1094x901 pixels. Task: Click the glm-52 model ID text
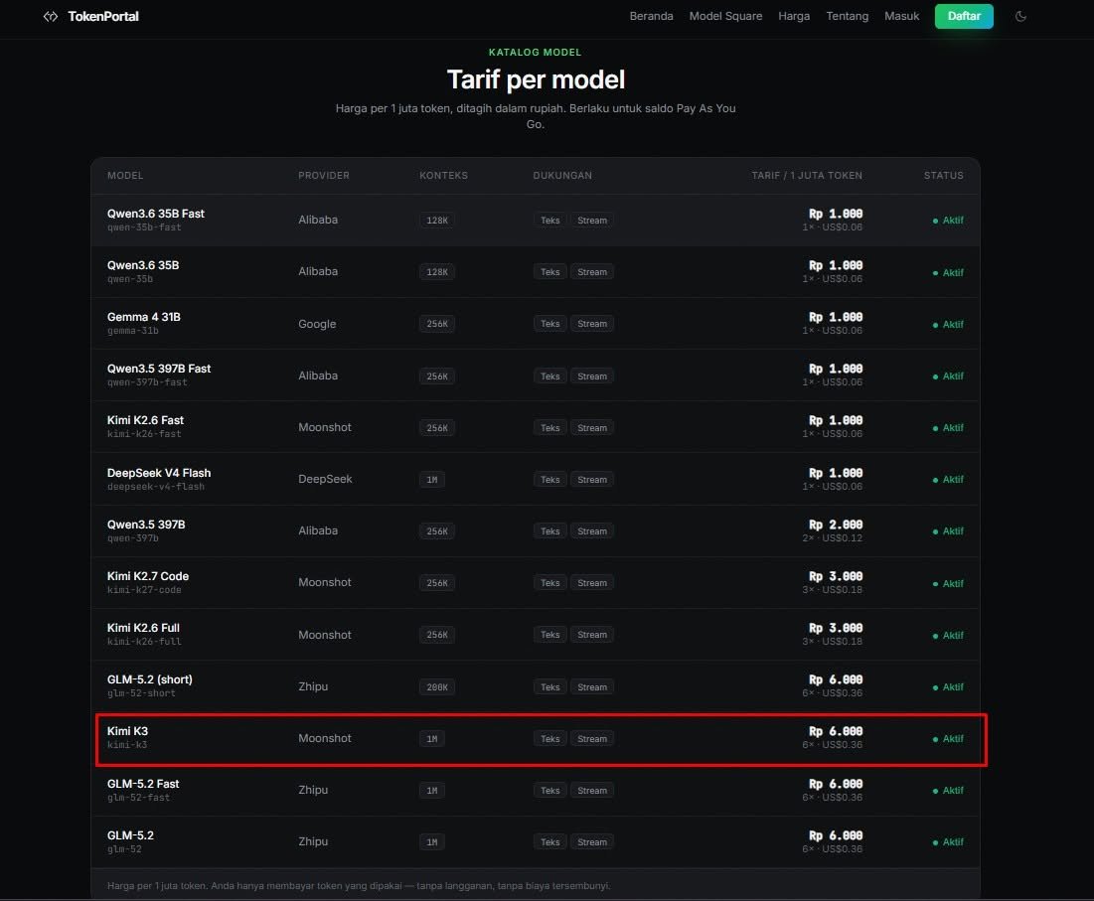tap(124, 849)
